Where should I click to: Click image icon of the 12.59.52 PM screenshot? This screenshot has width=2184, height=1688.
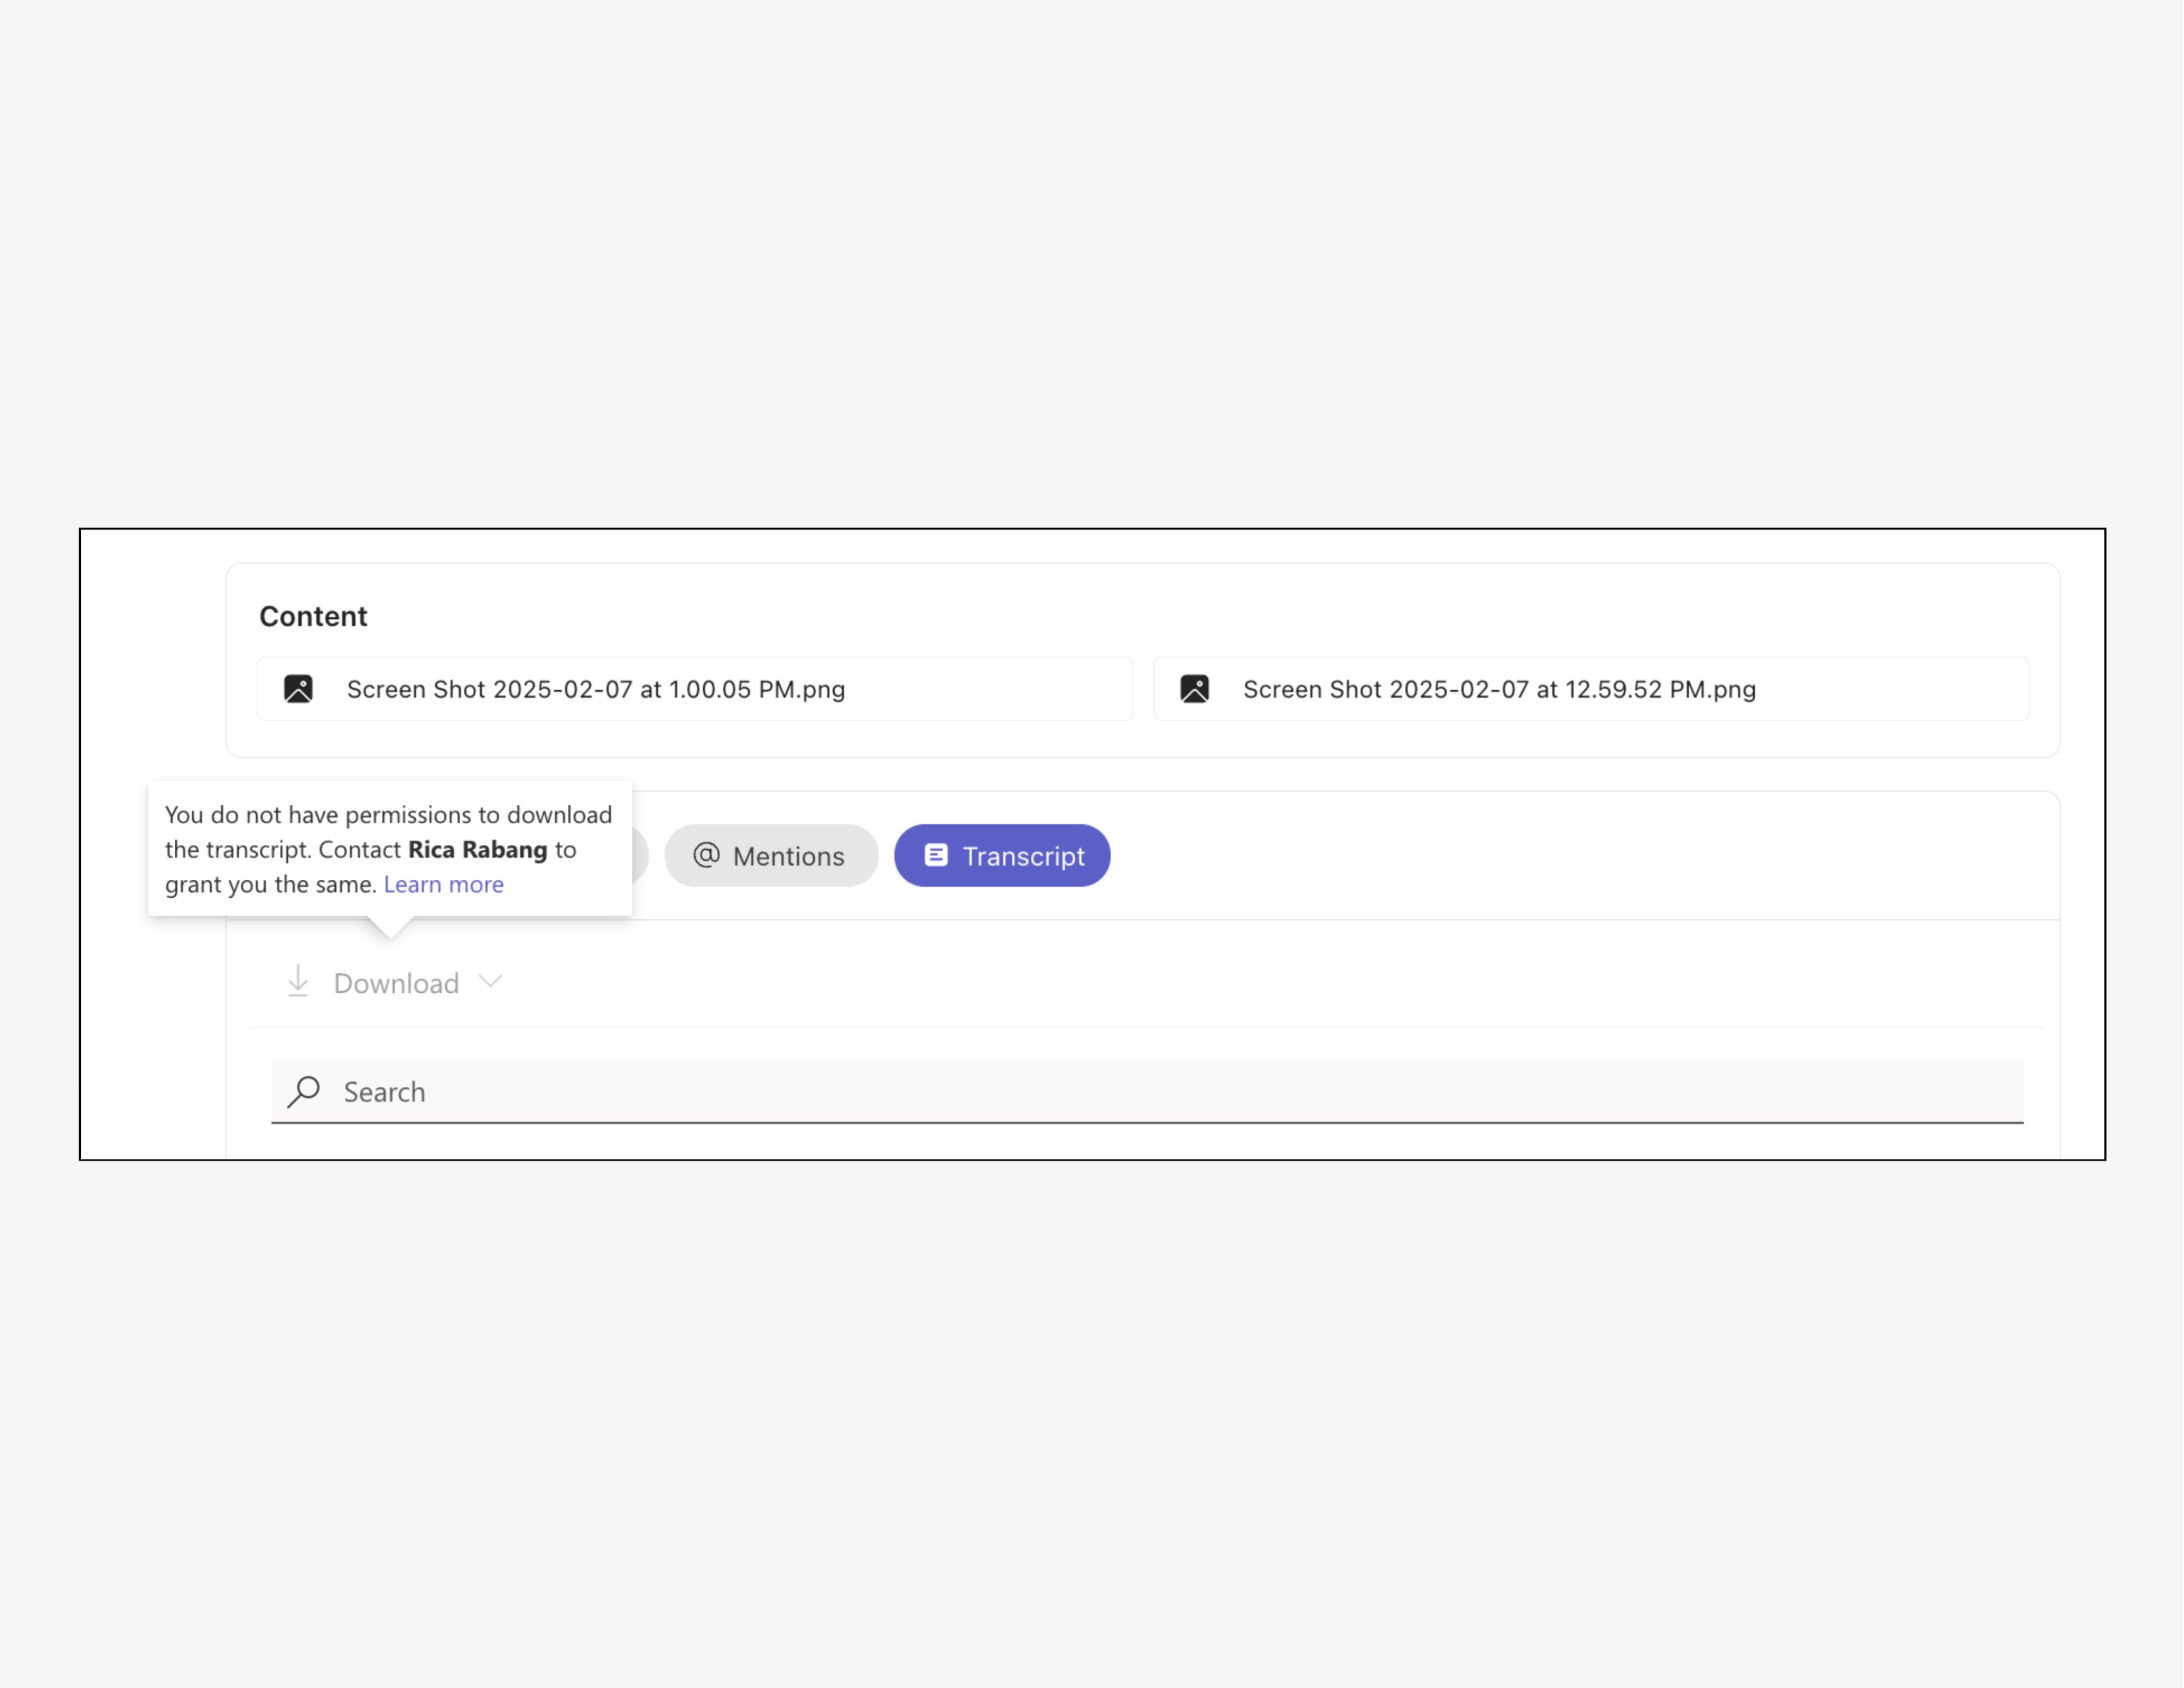pyautogui.click(x=1194, y=689)
